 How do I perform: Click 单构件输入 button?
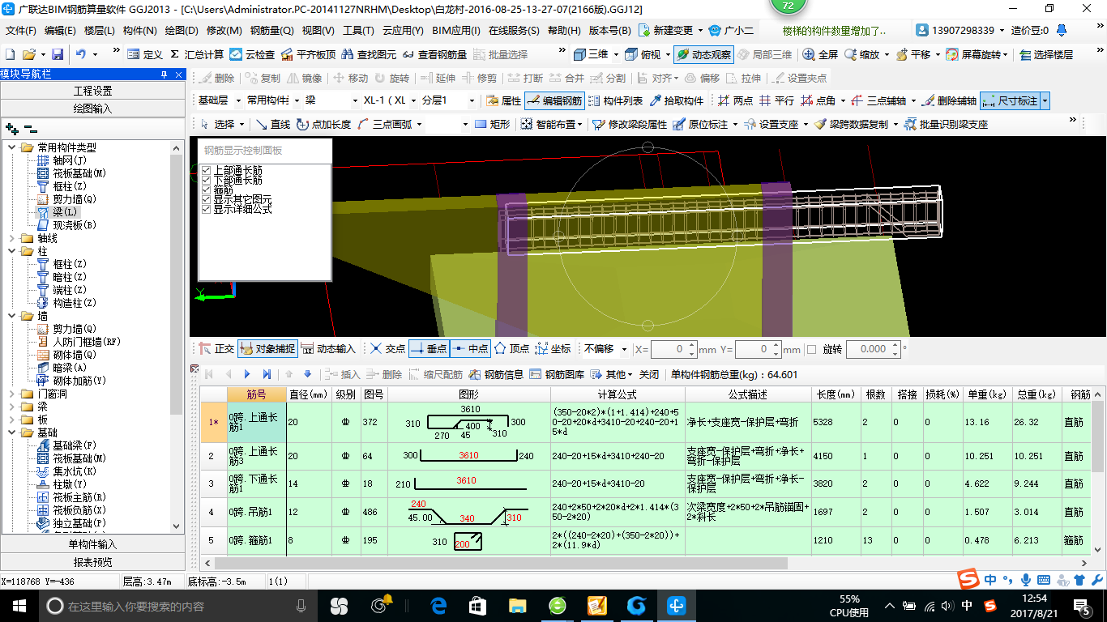pyautogui.click(x=92, y=544)
